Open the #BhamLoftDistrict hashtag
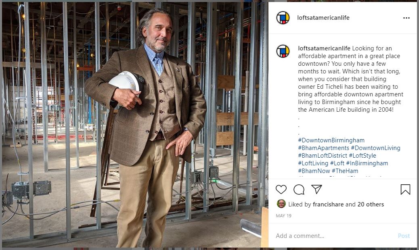 click(x=322, y=156)
